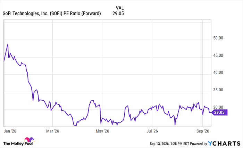Click the "Powered by" text
The image size is (243, 148).
tap(199, 144)
